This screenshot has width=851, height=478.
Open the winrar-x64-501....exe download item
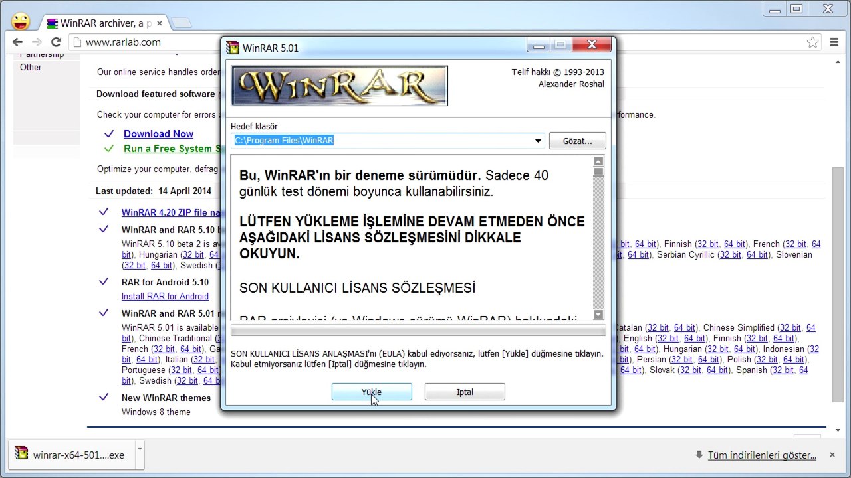coord(71,455)
